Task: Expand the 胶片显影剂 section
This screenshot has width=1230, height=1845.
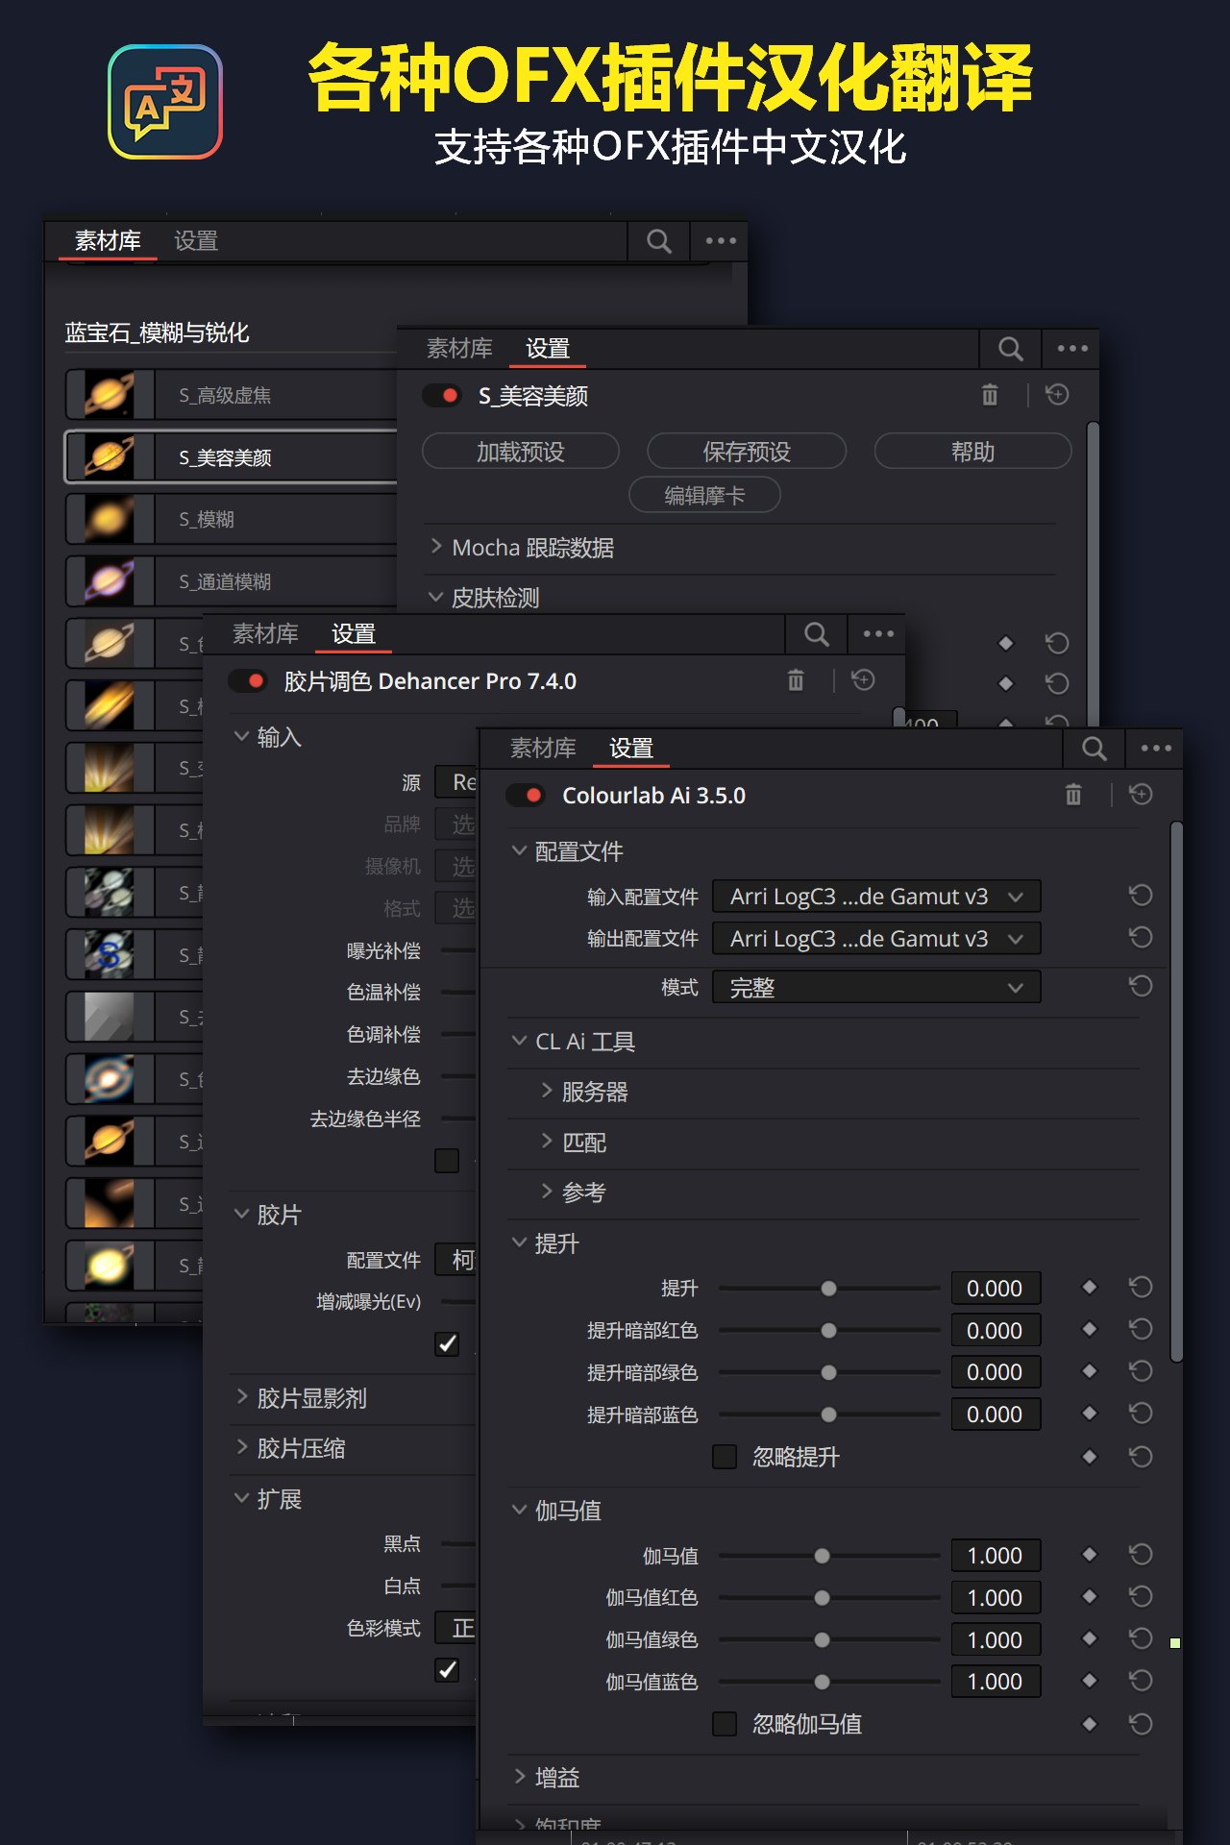Action: pyautogui.click(x=242, y=1397)
